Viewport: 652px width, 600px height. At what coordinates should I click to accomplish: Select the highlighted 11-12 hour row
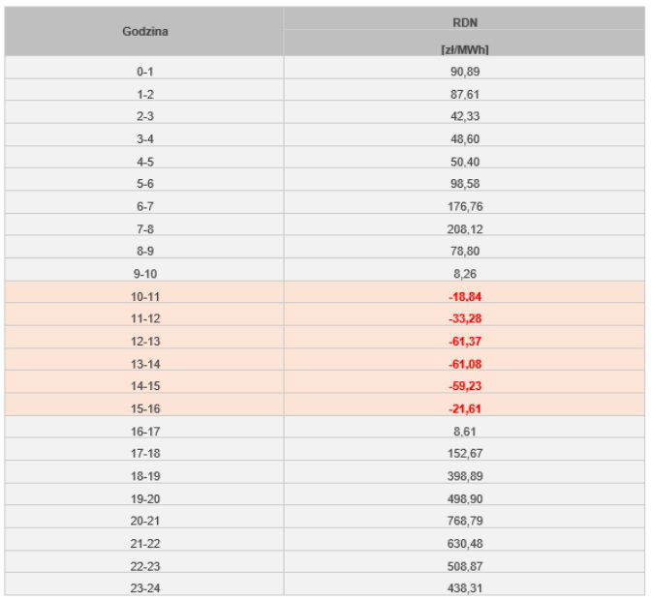(x=145, y=317)
